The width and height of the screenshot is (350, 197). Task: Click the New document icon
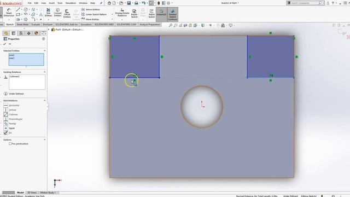pos(114,3)
